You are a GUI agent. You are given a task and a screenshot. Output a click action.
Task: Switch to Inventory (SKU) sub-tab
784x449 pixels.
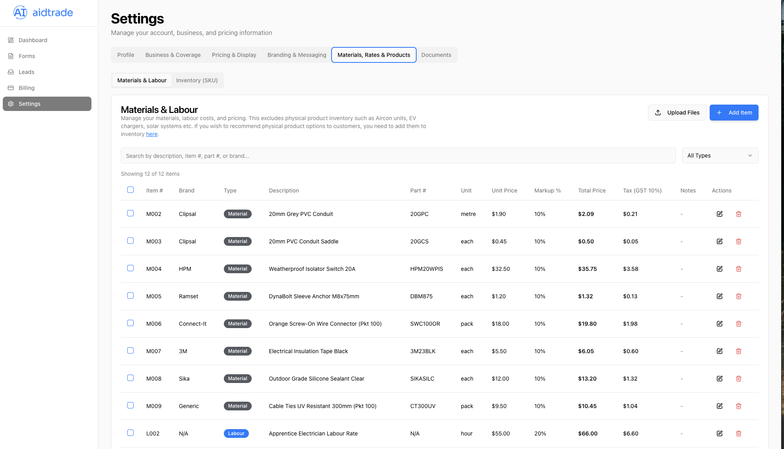197,80
